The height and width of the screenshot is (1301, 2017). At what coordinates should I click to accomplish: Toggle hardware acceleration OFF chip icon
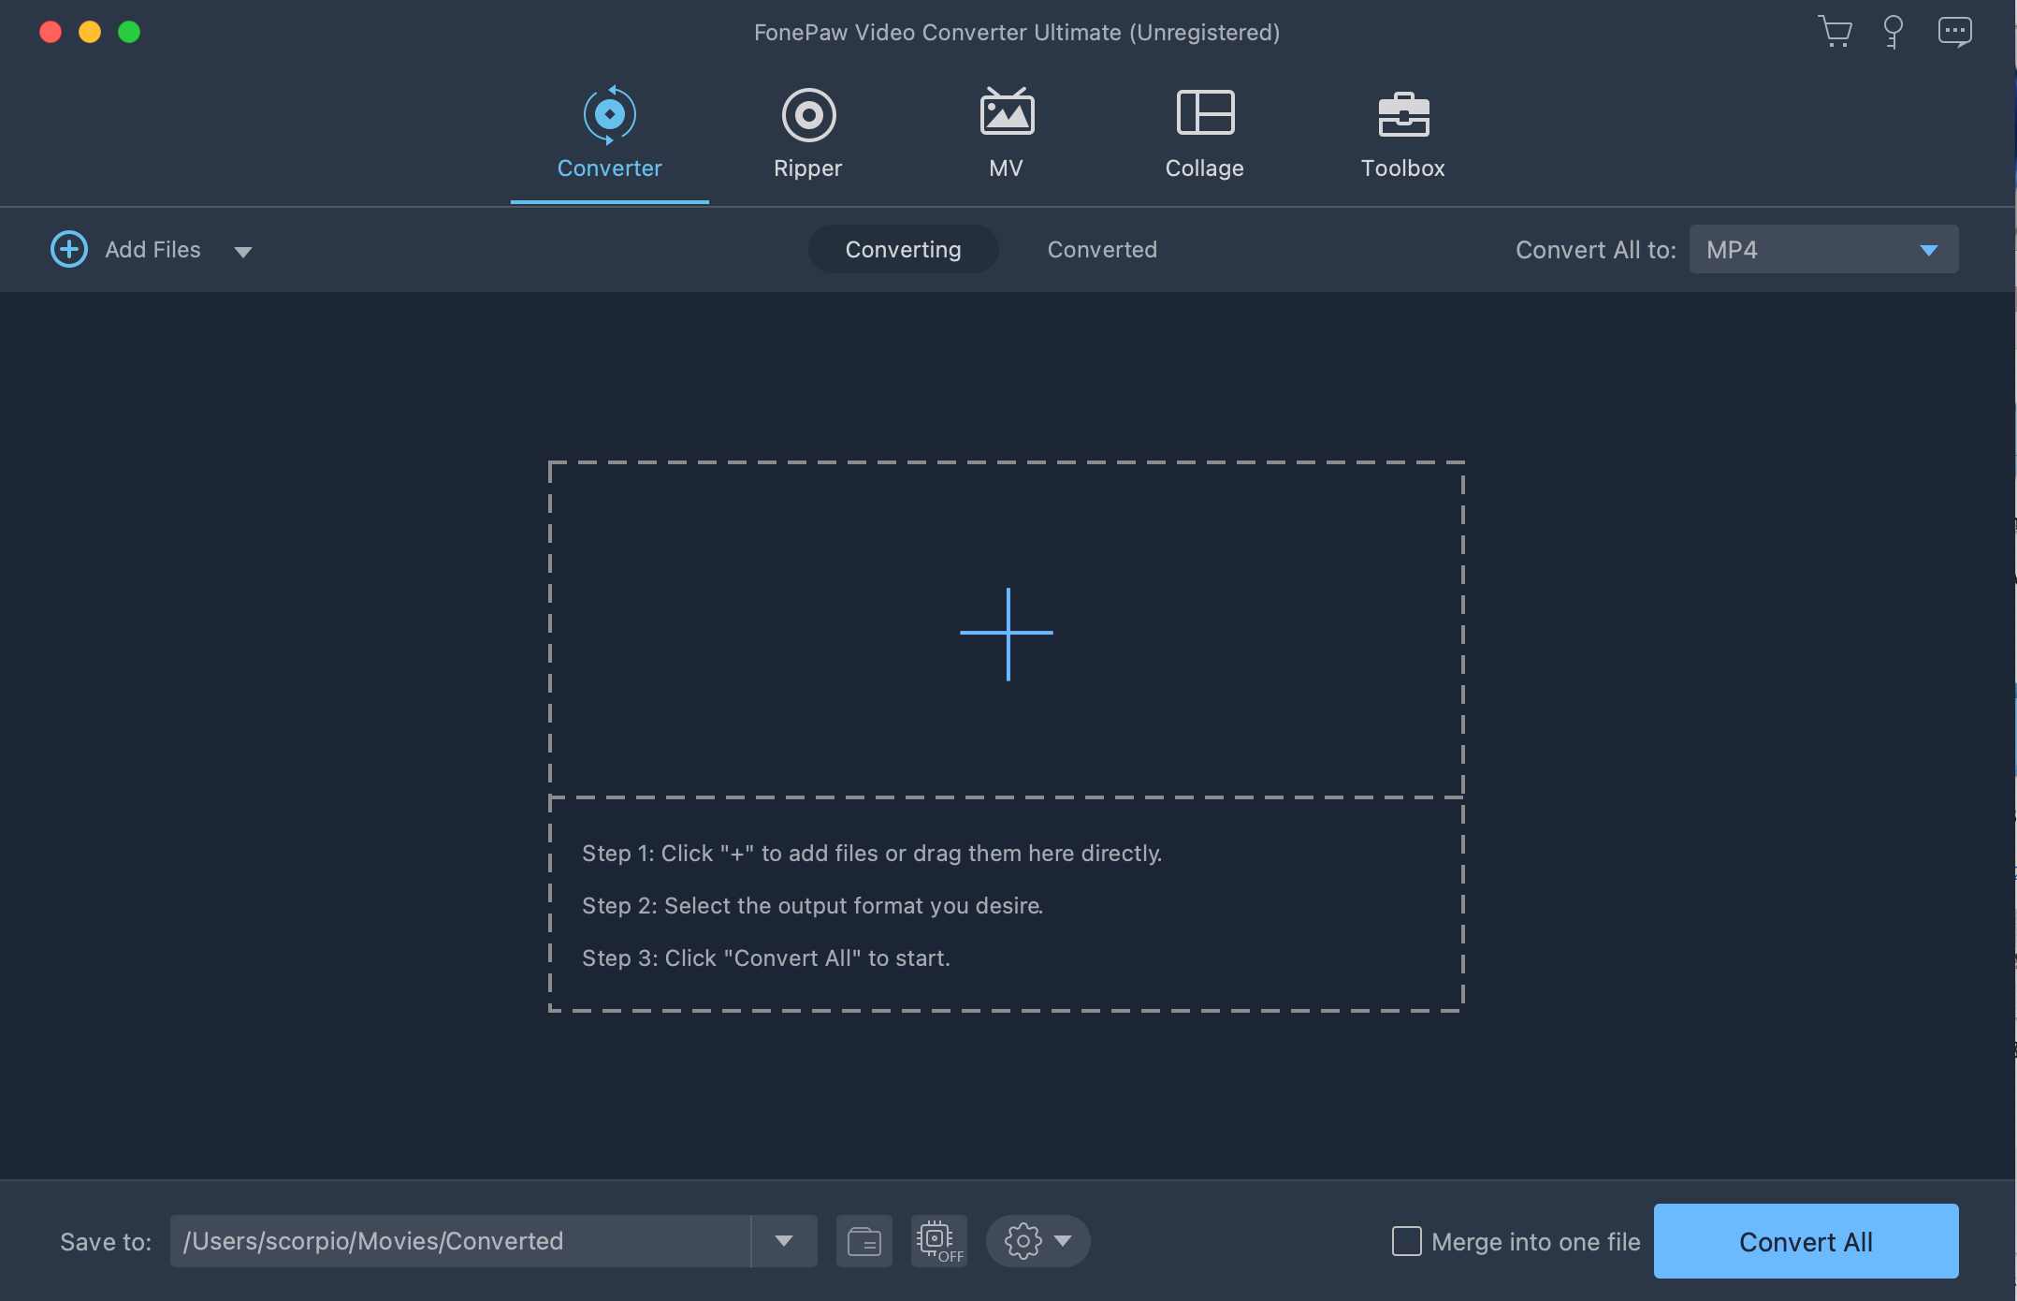pyautogui.click(x=938, y=1242)
